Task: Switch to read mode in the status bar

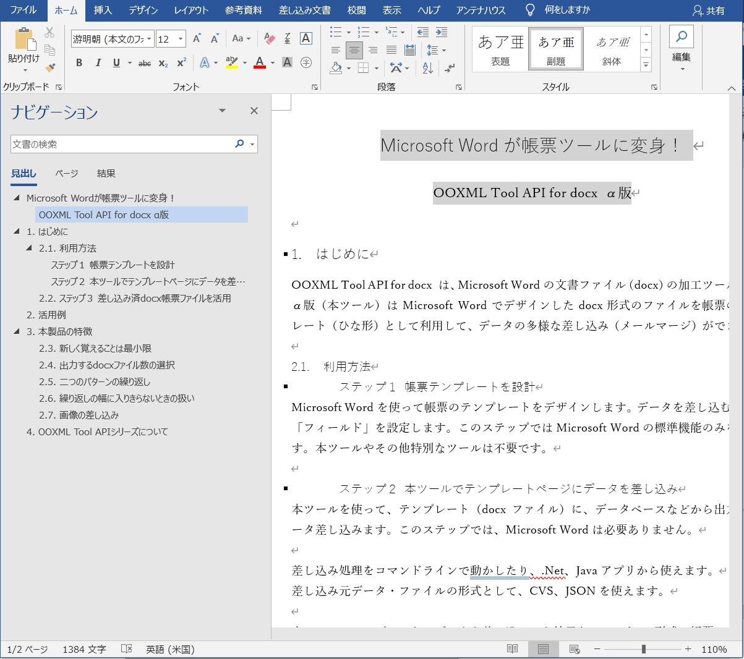Action: (512, 649)
